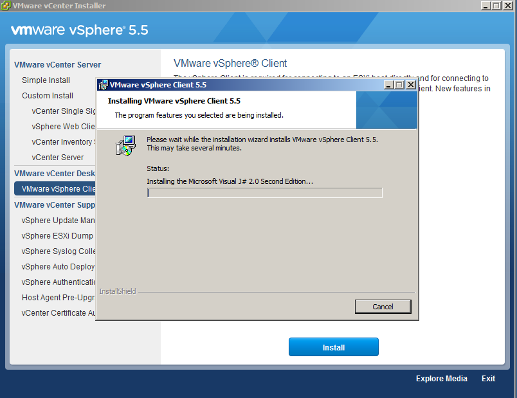The width and height of the screenshot is (517, 398).
Task: Click the vCenter Installer title bar icon
Action: point(6,6)
